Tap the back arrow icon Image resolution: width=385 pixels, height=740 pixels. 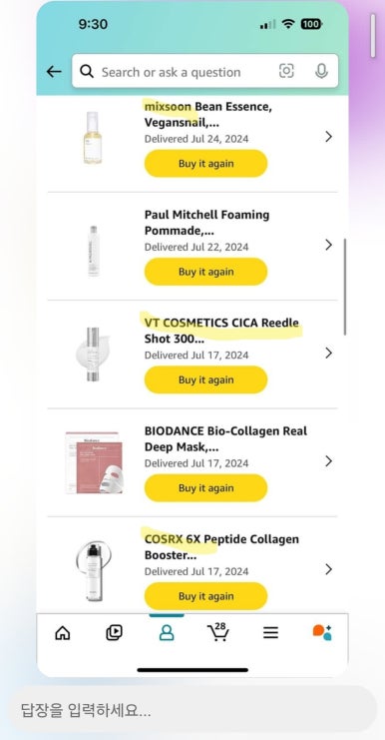[x=54, y=72]
